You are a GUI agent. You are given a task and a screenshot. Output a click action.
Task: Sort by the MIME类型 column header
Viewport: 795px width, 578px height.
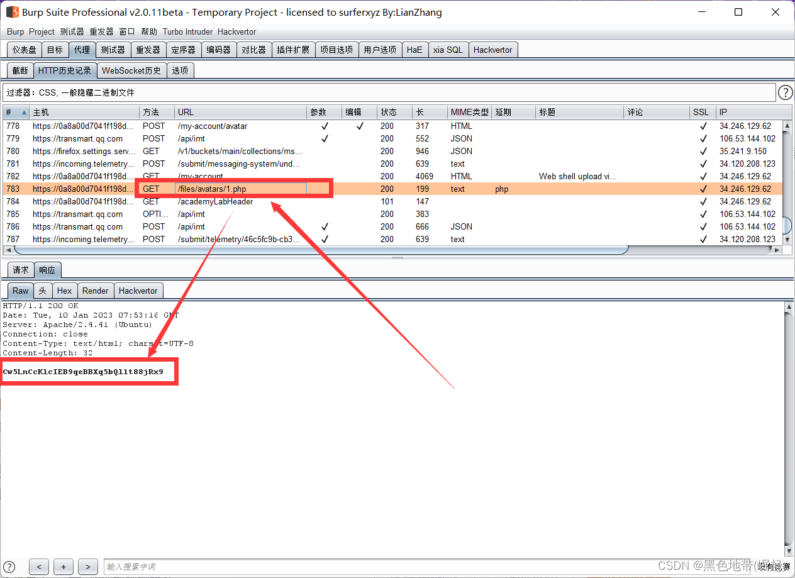coord(470,112)
